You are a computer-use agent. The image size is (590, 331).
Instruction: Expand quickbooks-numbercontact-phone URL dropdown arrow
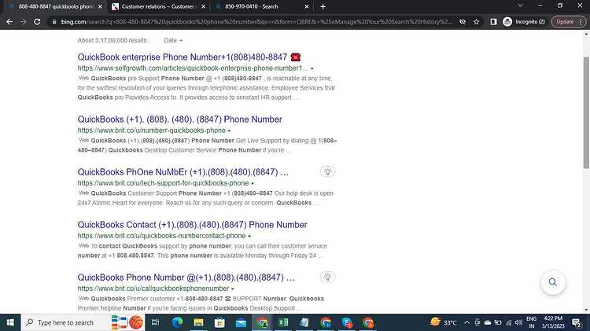point(249,236)
